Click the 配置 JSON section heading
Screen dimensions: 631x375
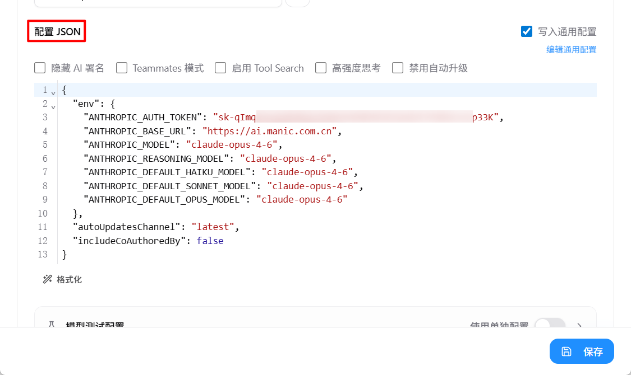click(57, 32)
